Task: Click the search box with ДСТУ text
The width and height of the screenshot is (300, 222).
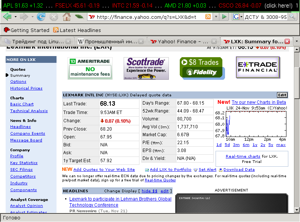Action: pos(266,17)
